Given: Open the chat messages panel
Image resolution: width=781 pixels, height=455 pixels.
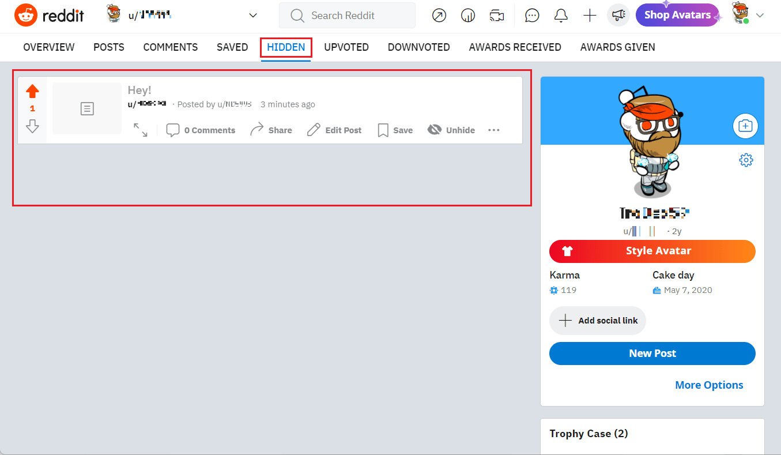Looking at the screenshot, I should 531,15.
